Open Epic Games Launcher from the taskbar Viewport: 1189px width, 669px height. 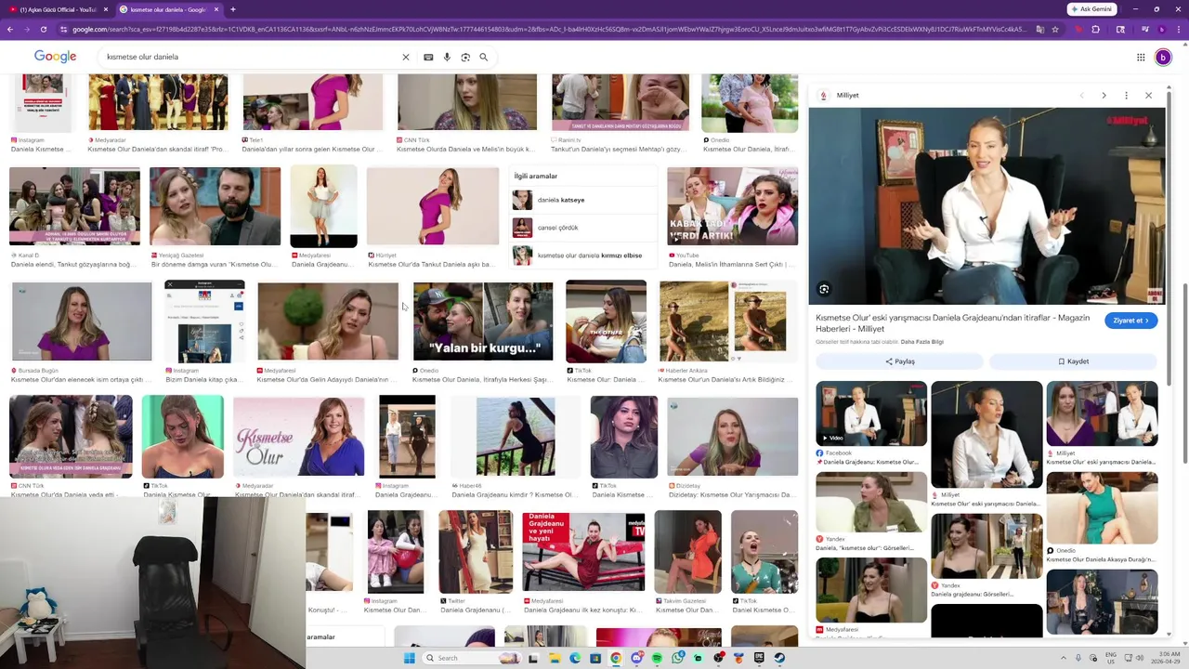759,658
